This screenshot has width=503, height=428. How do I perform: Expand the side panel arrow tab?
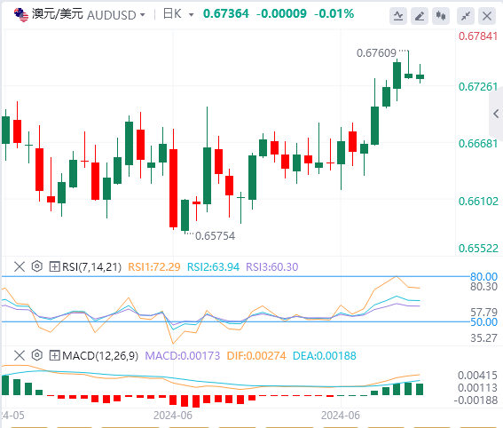[x=496, y=114]
